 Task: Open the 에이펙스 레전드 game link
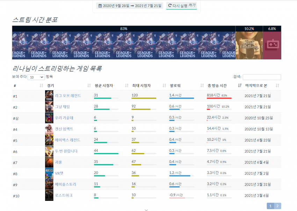[68, 140]
